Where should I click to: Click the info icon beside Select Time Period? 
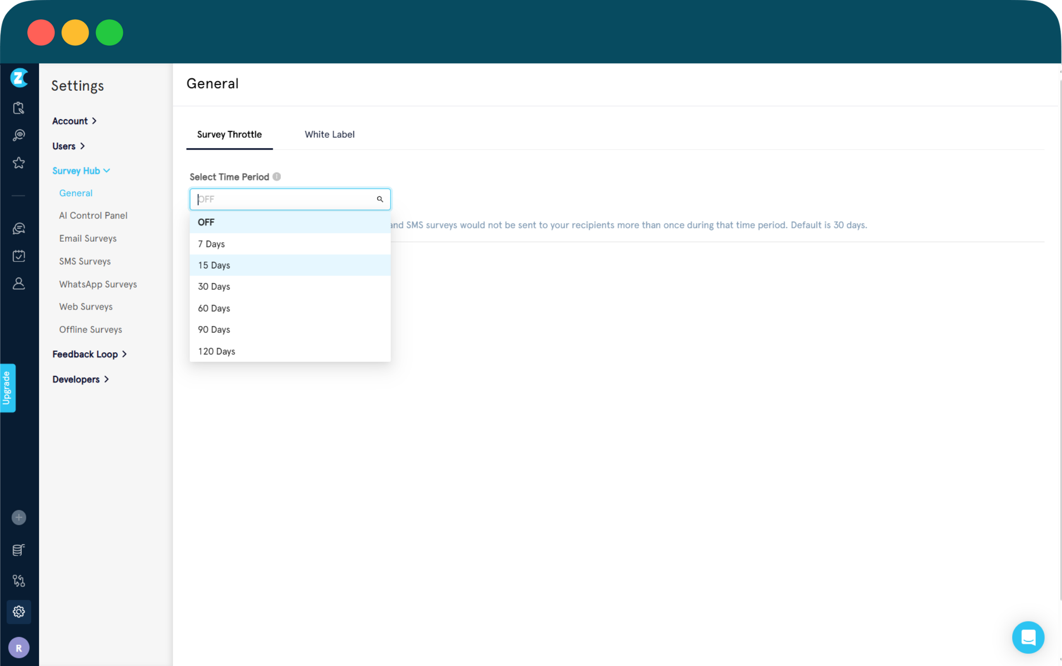(276, 177)
